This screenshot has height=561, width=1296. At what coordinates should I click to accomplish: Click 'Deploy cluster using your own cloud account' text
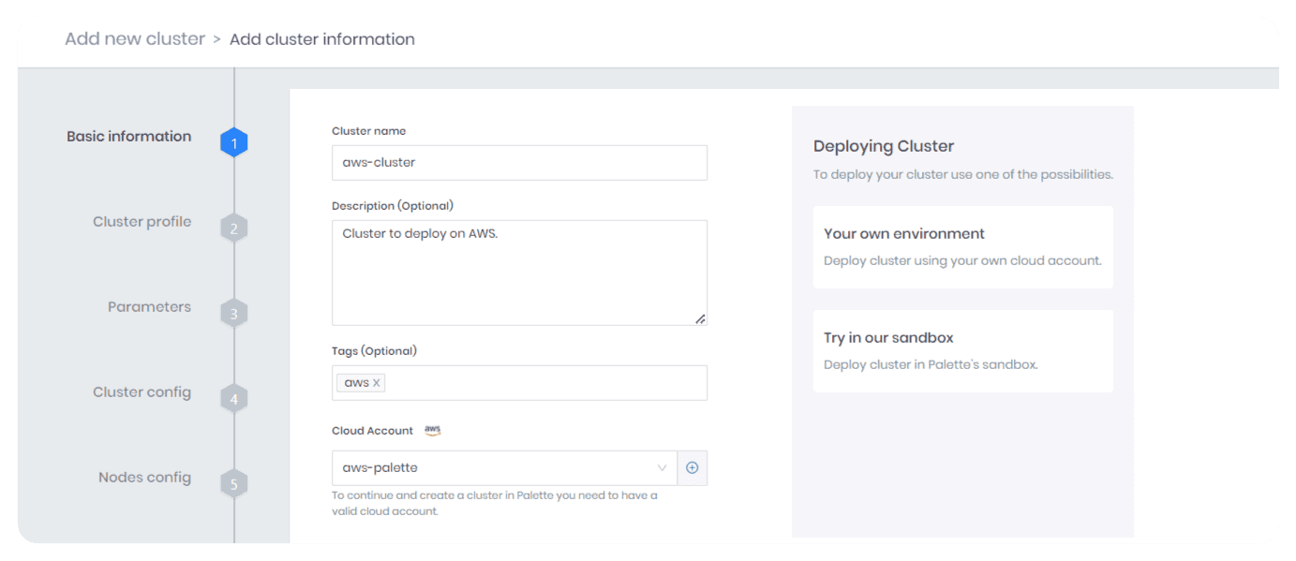[962, 261]
